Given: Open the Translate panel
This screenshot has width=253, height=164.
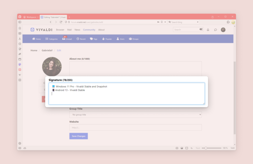Looking at the screenshot, I should point(20,54).
